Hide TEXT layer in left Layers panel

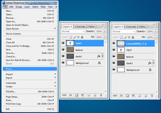[x=63, y=43]
